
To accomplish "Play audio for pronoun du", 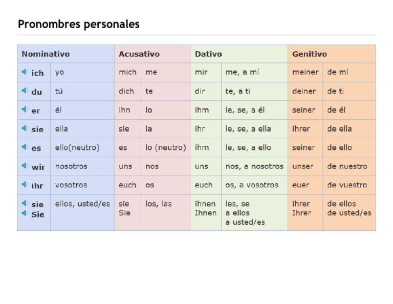I will [25, 91].
